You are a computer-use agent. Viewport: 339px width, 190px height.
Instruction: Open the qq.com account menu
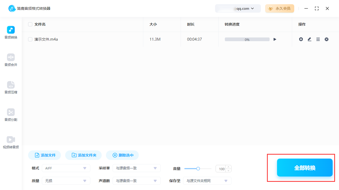[238, 8]
